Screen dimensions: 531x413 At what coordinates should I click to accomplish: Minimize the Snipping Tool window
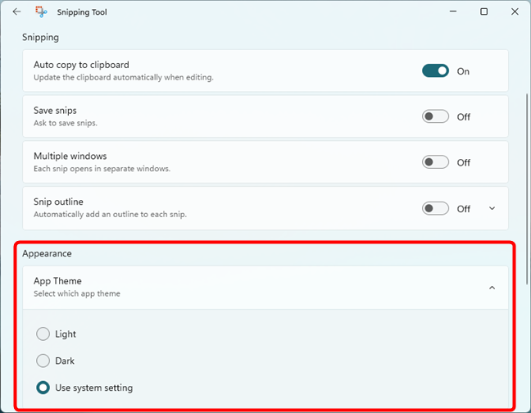pos(453,11)
